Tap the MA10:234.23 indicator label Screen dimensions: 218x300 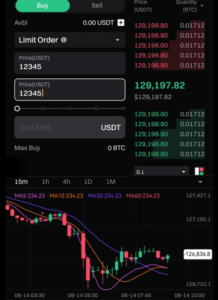tap(66, 195)
